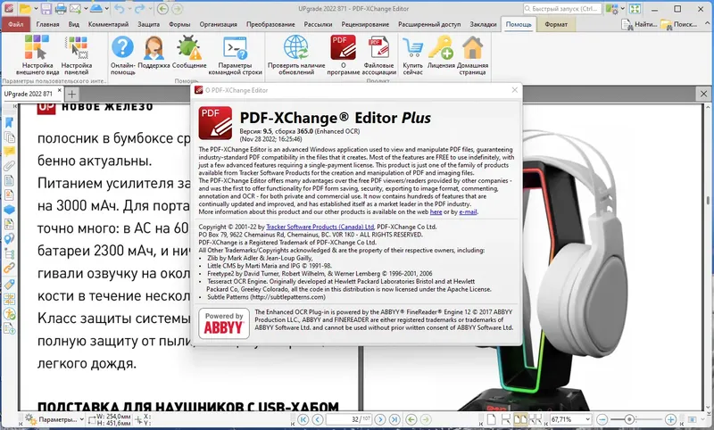Add a new document tab with plus

(x=72, y=95)
